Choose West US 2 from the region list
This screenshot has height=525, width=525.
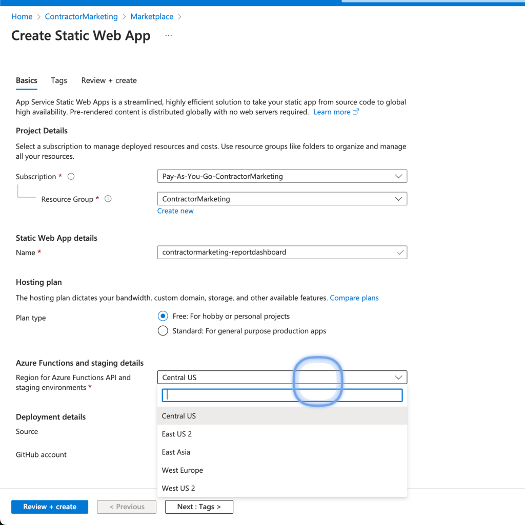click(x=282, y=488)
